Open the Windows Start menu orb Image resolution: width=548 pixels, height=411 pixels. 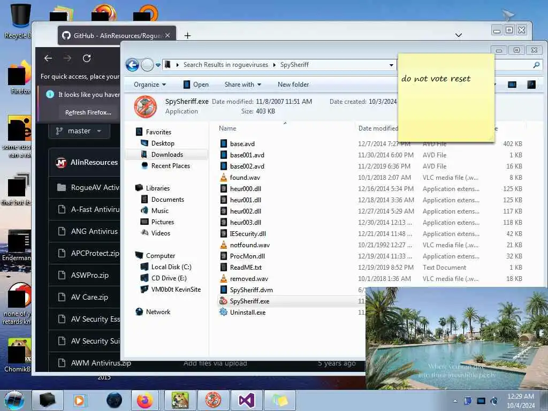(14, 400)
